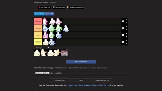Move норм tier row down with arrow
The image size is (162, 91).
(x=127, y=36)
